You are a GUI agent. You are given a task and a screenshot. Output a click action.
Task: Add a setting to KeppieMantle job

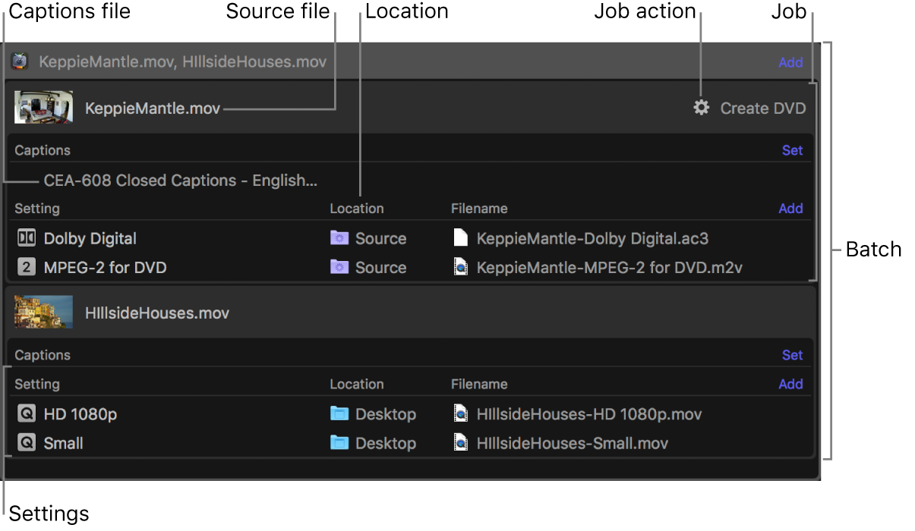(790, 209)
